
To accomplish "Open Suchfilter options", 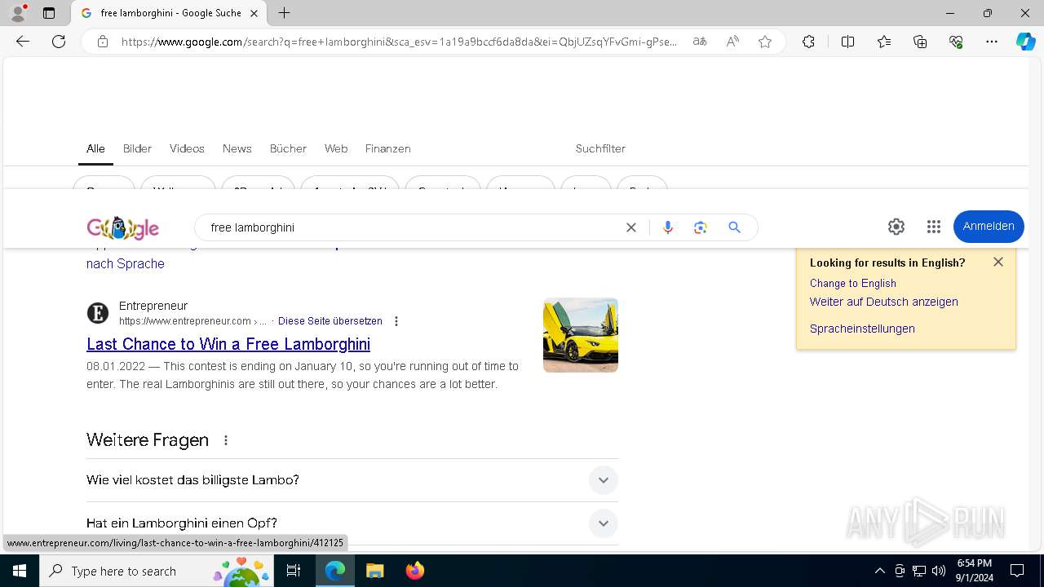I will [x=600, y=148].
